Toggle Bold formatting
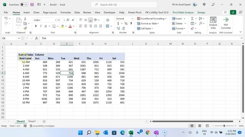Viewport: 245px width, 137px height. tap(36, 26)
